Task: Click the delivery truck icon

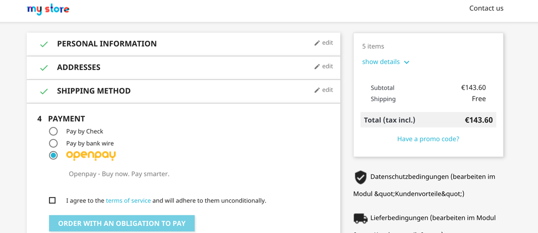Action: pyautogui.click(x=360, y=218)
